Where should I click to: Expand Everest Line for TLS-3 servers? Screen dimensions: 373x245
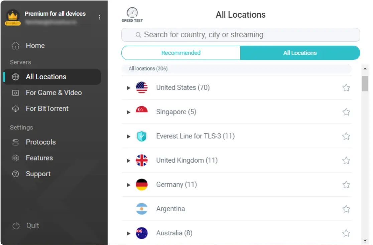coord(129,137)
